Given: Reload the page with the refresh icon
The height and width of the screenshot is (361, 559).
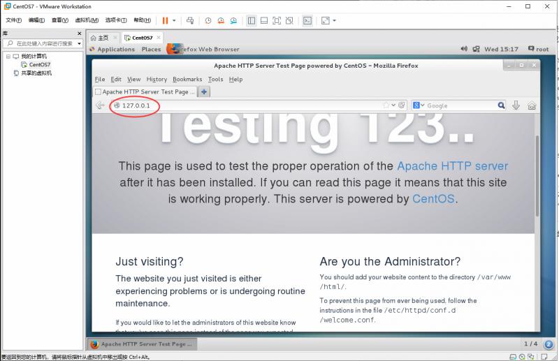Looking at the screenshot, I should coord(401,105).
